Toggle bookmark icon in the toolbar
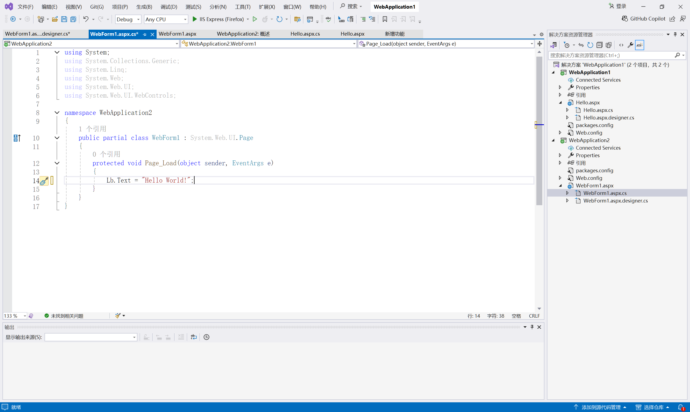This screenshot has height=412, width=690. (x=385, y=19)
